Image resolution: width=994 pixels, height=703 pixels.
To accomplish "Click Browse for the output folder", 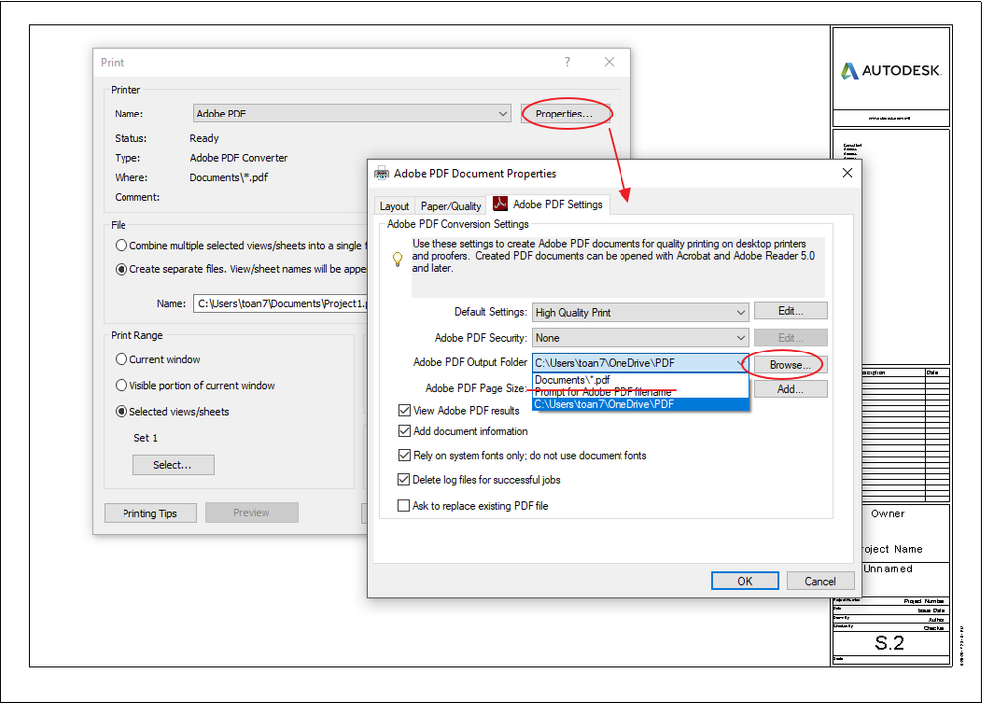I will (x=790, y=365).
